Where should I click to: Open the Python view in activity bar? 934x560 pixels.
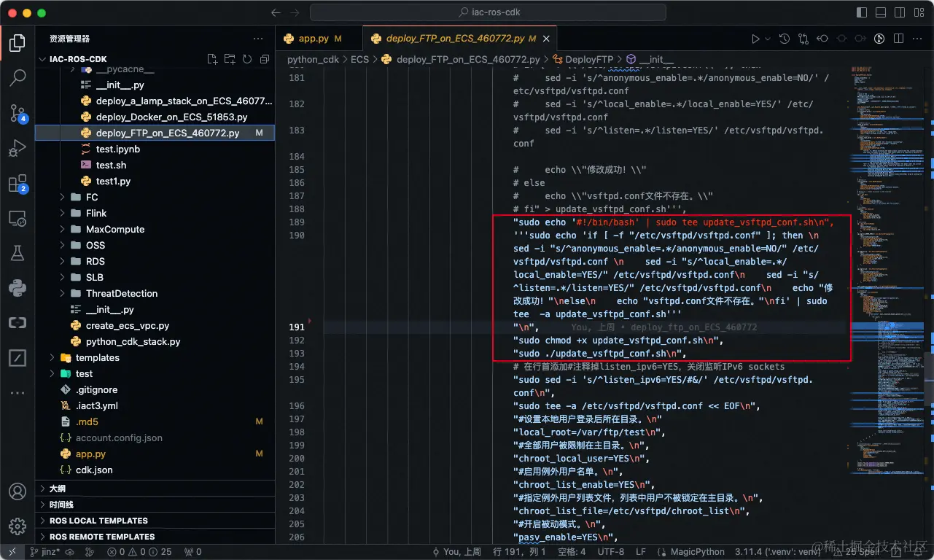tap(17, 288)
